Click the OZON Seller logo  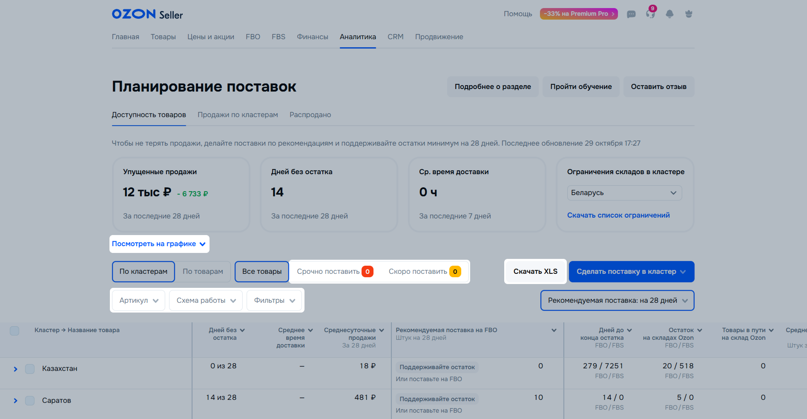147,14
